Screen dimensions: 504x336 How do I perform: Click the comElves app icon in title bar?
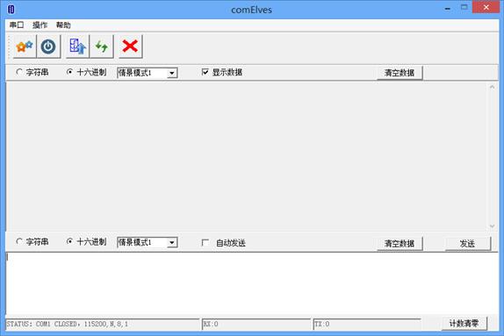[x=11, y=10]
